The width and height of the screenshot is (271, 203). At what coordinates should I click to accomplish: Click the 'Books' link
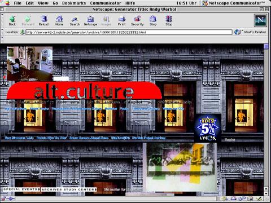click(x=230, y=140)
